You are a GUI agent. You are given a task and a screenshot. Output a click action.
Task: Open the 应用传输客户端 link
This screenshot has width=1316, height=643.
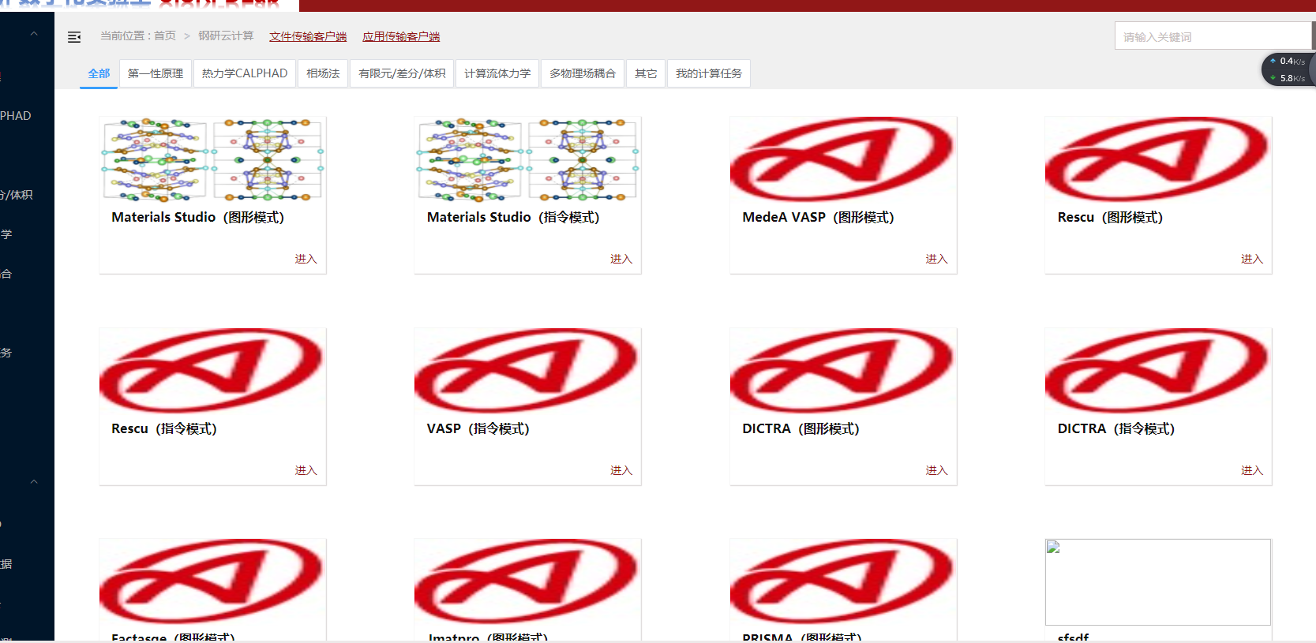pos(401,36)
